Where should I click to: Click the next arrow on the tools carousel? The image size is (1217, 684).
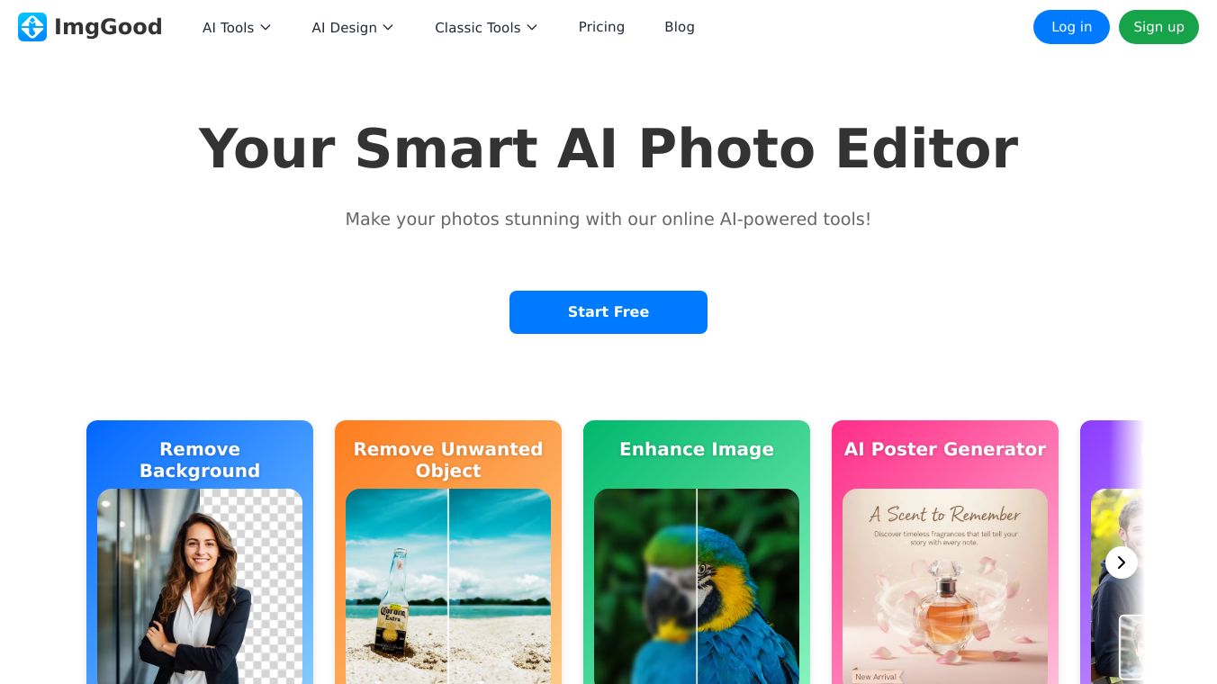(x=1121, y=562)
